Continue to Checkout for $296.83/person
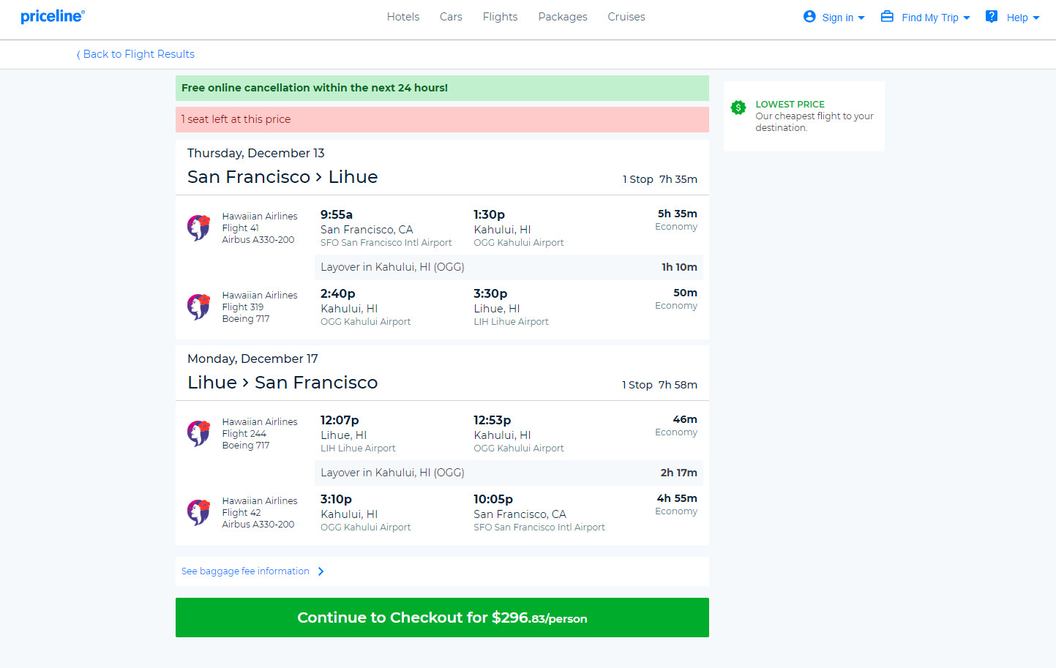 [442, 618]
